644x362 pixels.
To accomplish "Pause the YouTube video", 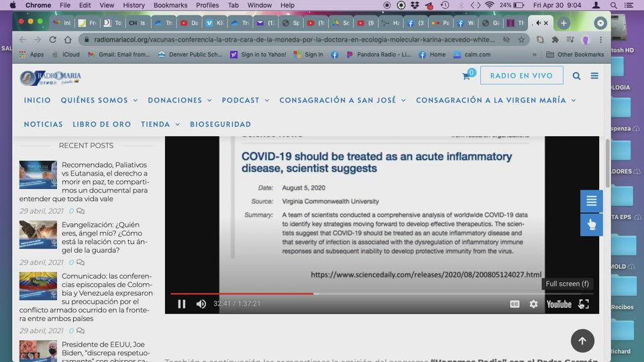I will (x=181, y=304).
